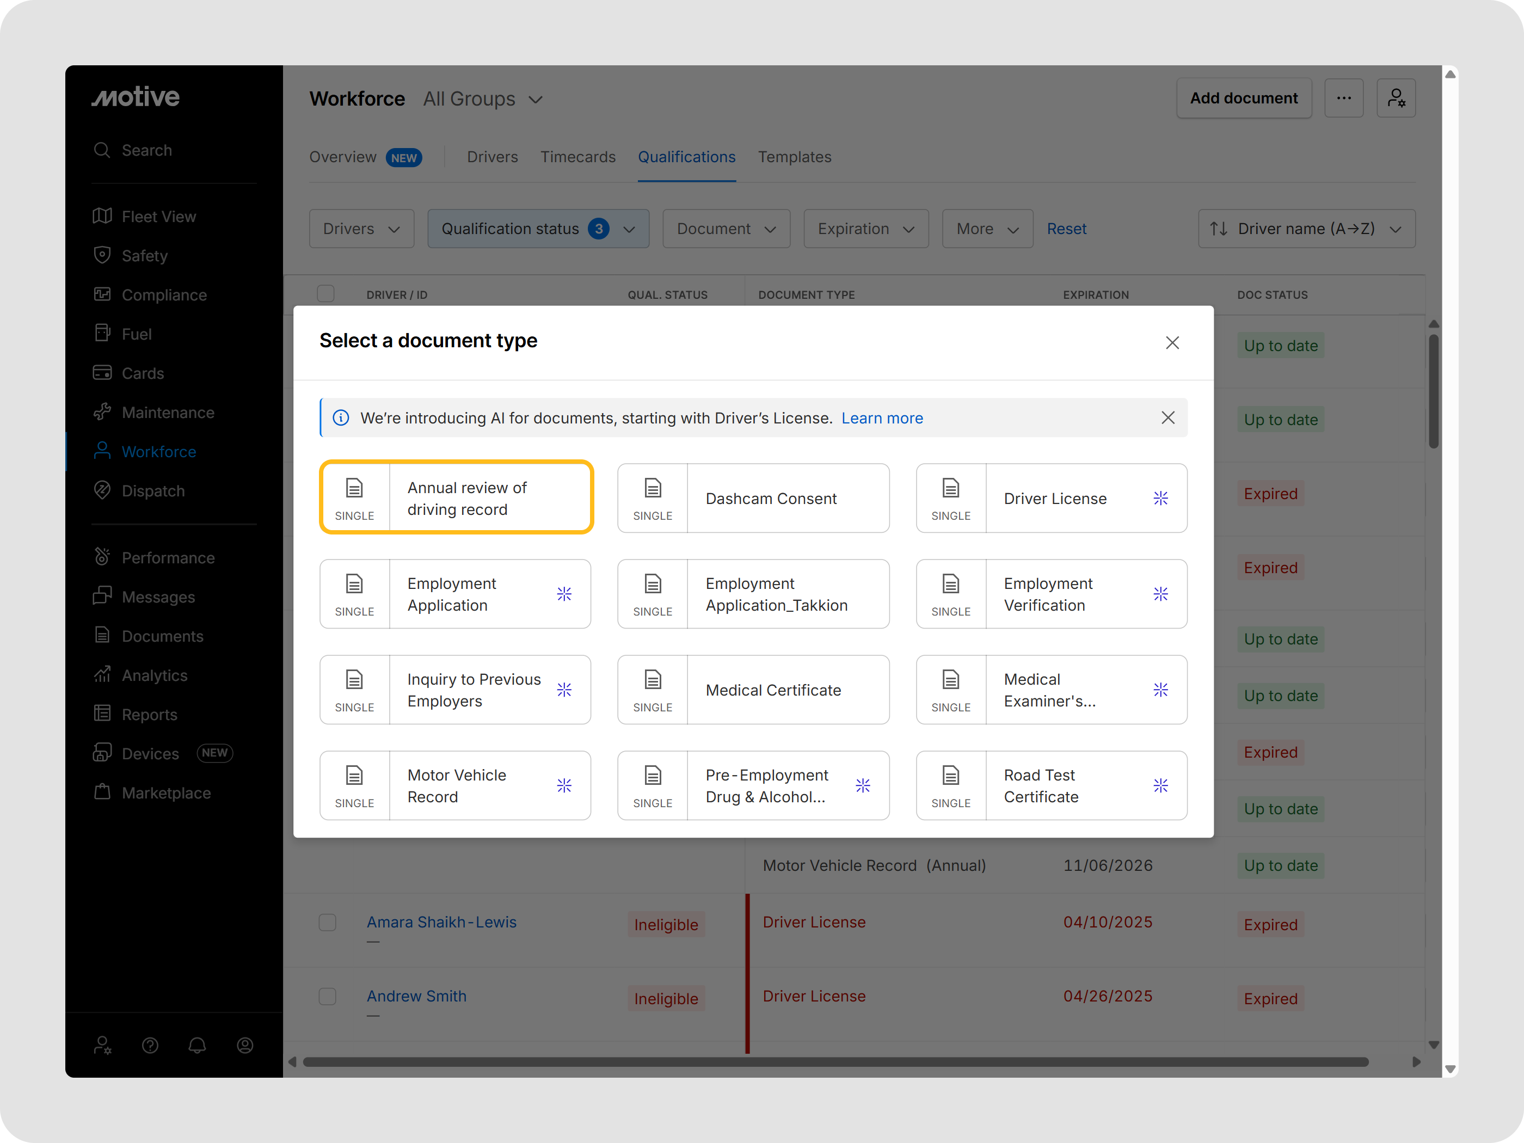1524x1143 pixels.
Task: Click the help question mark icon
Action: (150, 1045)
